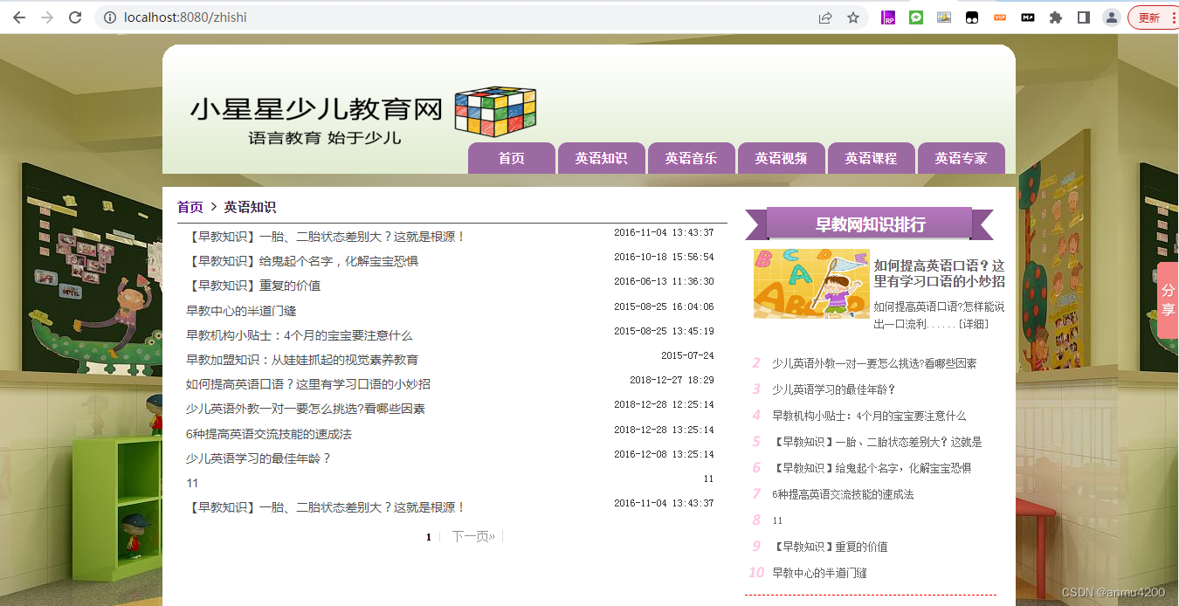Bookmark this page with star icon
Viewport: 1179px width, 606px height.
pos(853,17)
